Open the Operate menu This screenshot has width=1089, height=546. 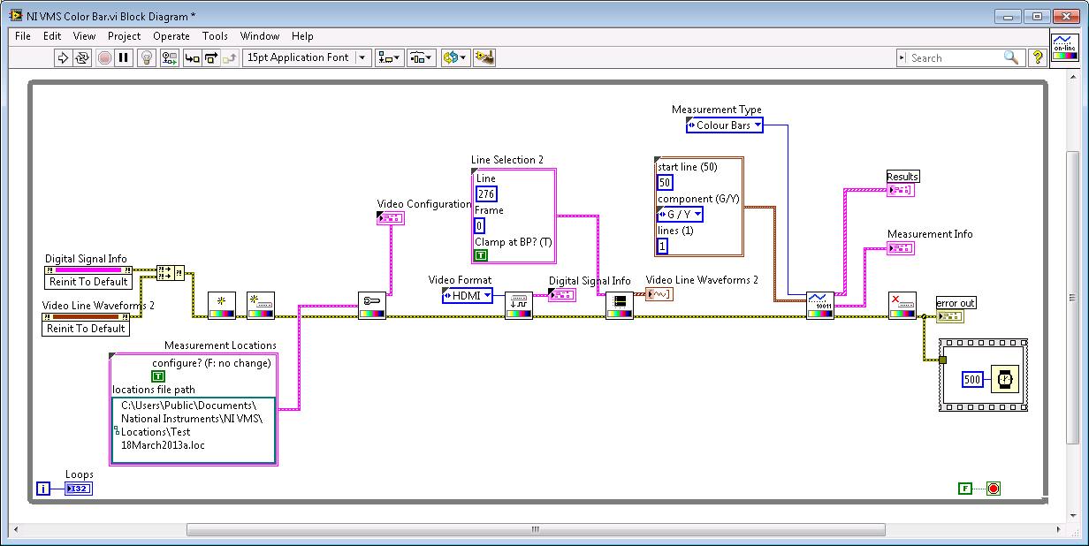pos(171,36)
